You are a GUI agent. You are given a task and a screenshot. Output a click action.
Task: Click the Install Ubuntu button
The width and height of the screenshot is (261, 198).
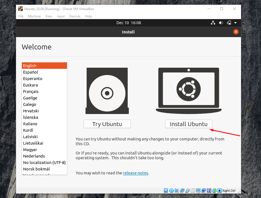[188, 124]
